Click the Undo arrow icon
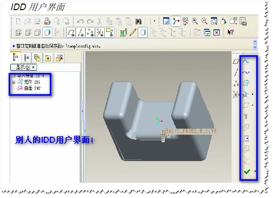Image resolution: width=273 pixels, height=198 pixels. (x=80, y=21)
